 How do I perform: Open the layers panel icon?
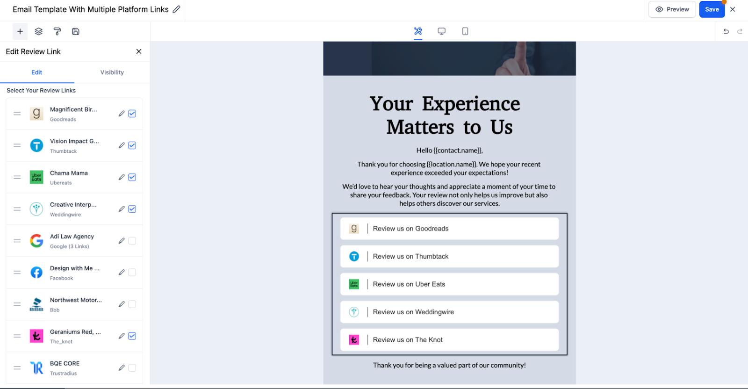click(x=39, y=31)
